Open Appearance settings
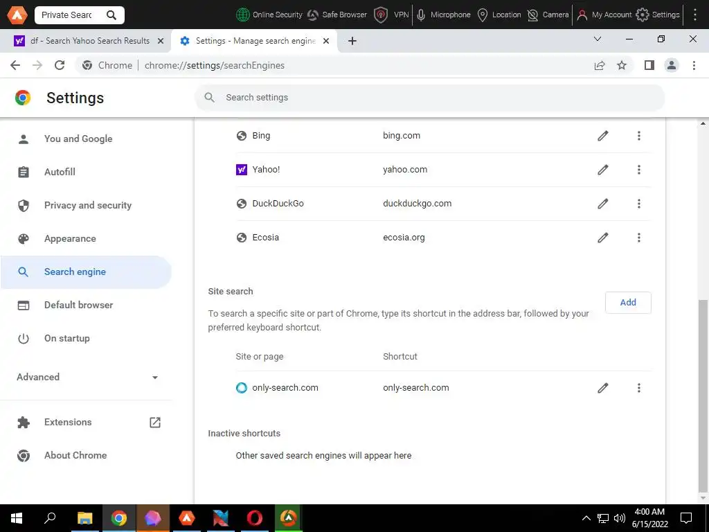This screenshot has width=709, height=532. click(86, 238)
